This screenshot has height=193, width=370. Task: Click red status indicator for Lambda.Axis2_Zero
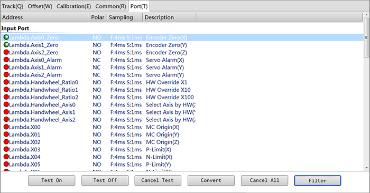coord(6,52)
